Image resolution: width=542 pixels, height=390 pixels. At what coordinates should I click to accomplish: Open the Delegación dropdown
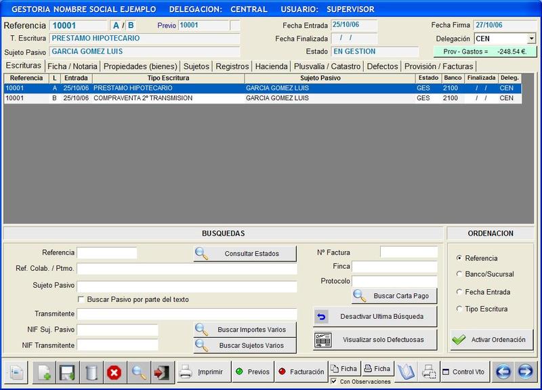click(x=531, y=39)
